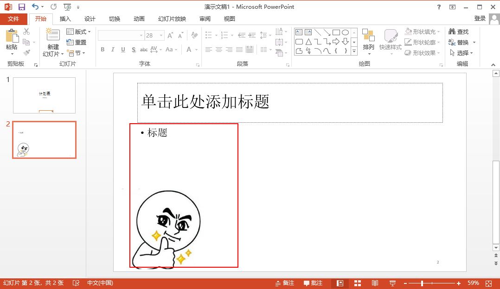This screenshot has height=289, width=500.
Task: Start slide show from the status bar icon
Action: point(392,283)
